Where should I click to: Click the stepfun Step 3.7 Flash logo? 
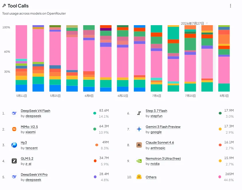click(139, 113)
